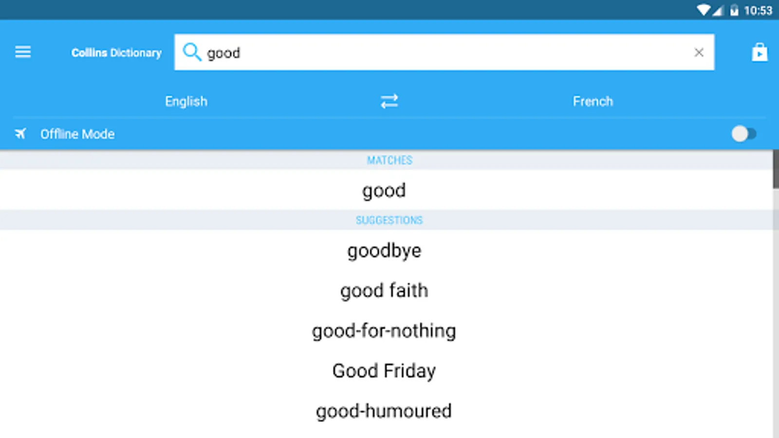Clear the search text with X icon
The width and height of the screenshot is (779, 438).
coord(699,52)
